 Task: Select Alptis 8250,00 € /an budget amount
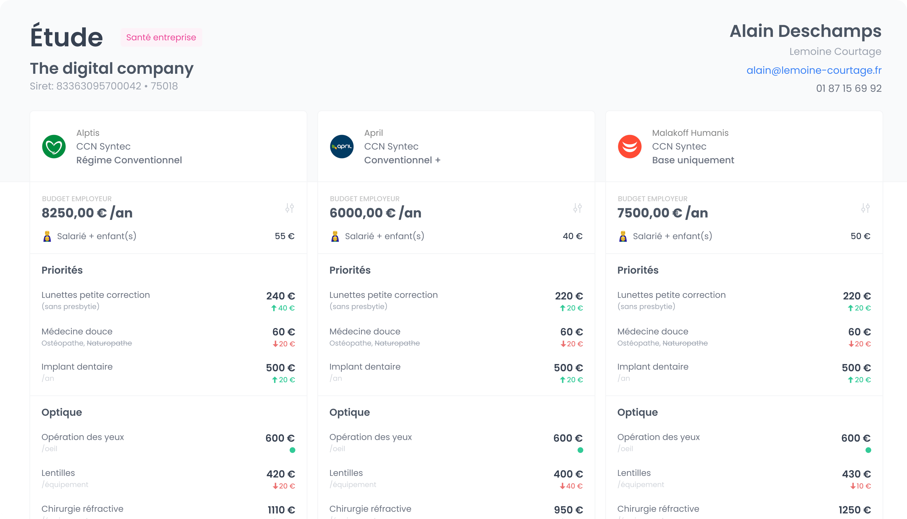[x=87, y=213]
